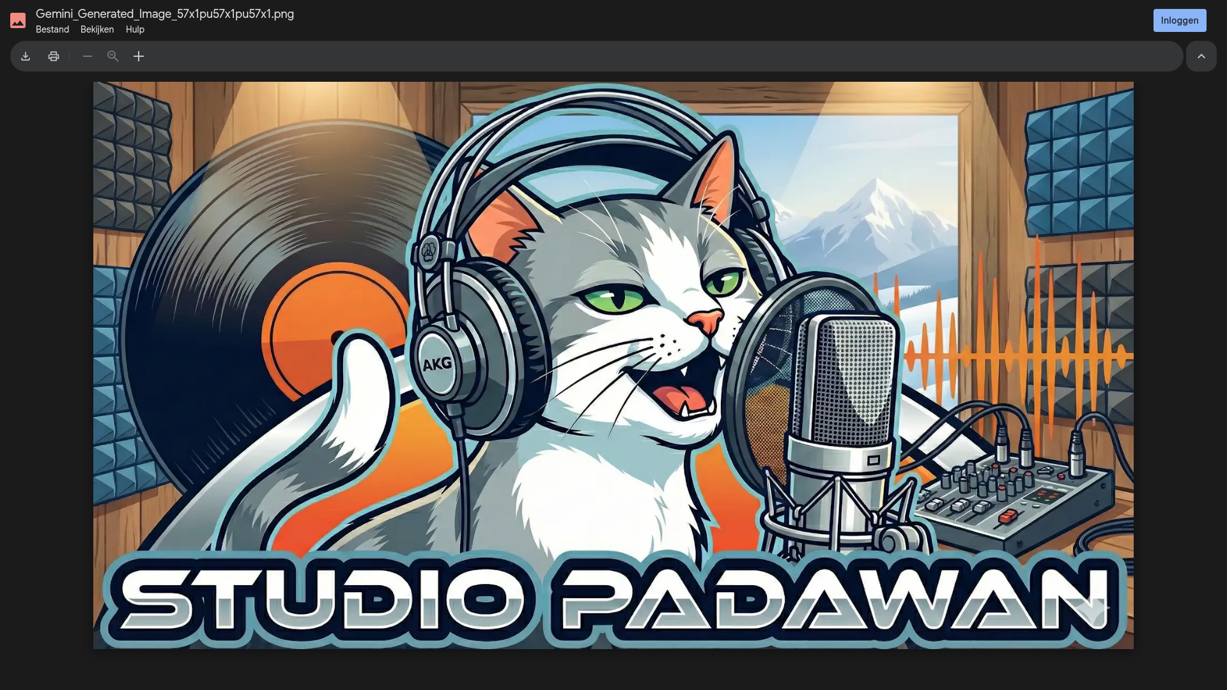
Task: Open the Hulp menu
Action: 135,29
